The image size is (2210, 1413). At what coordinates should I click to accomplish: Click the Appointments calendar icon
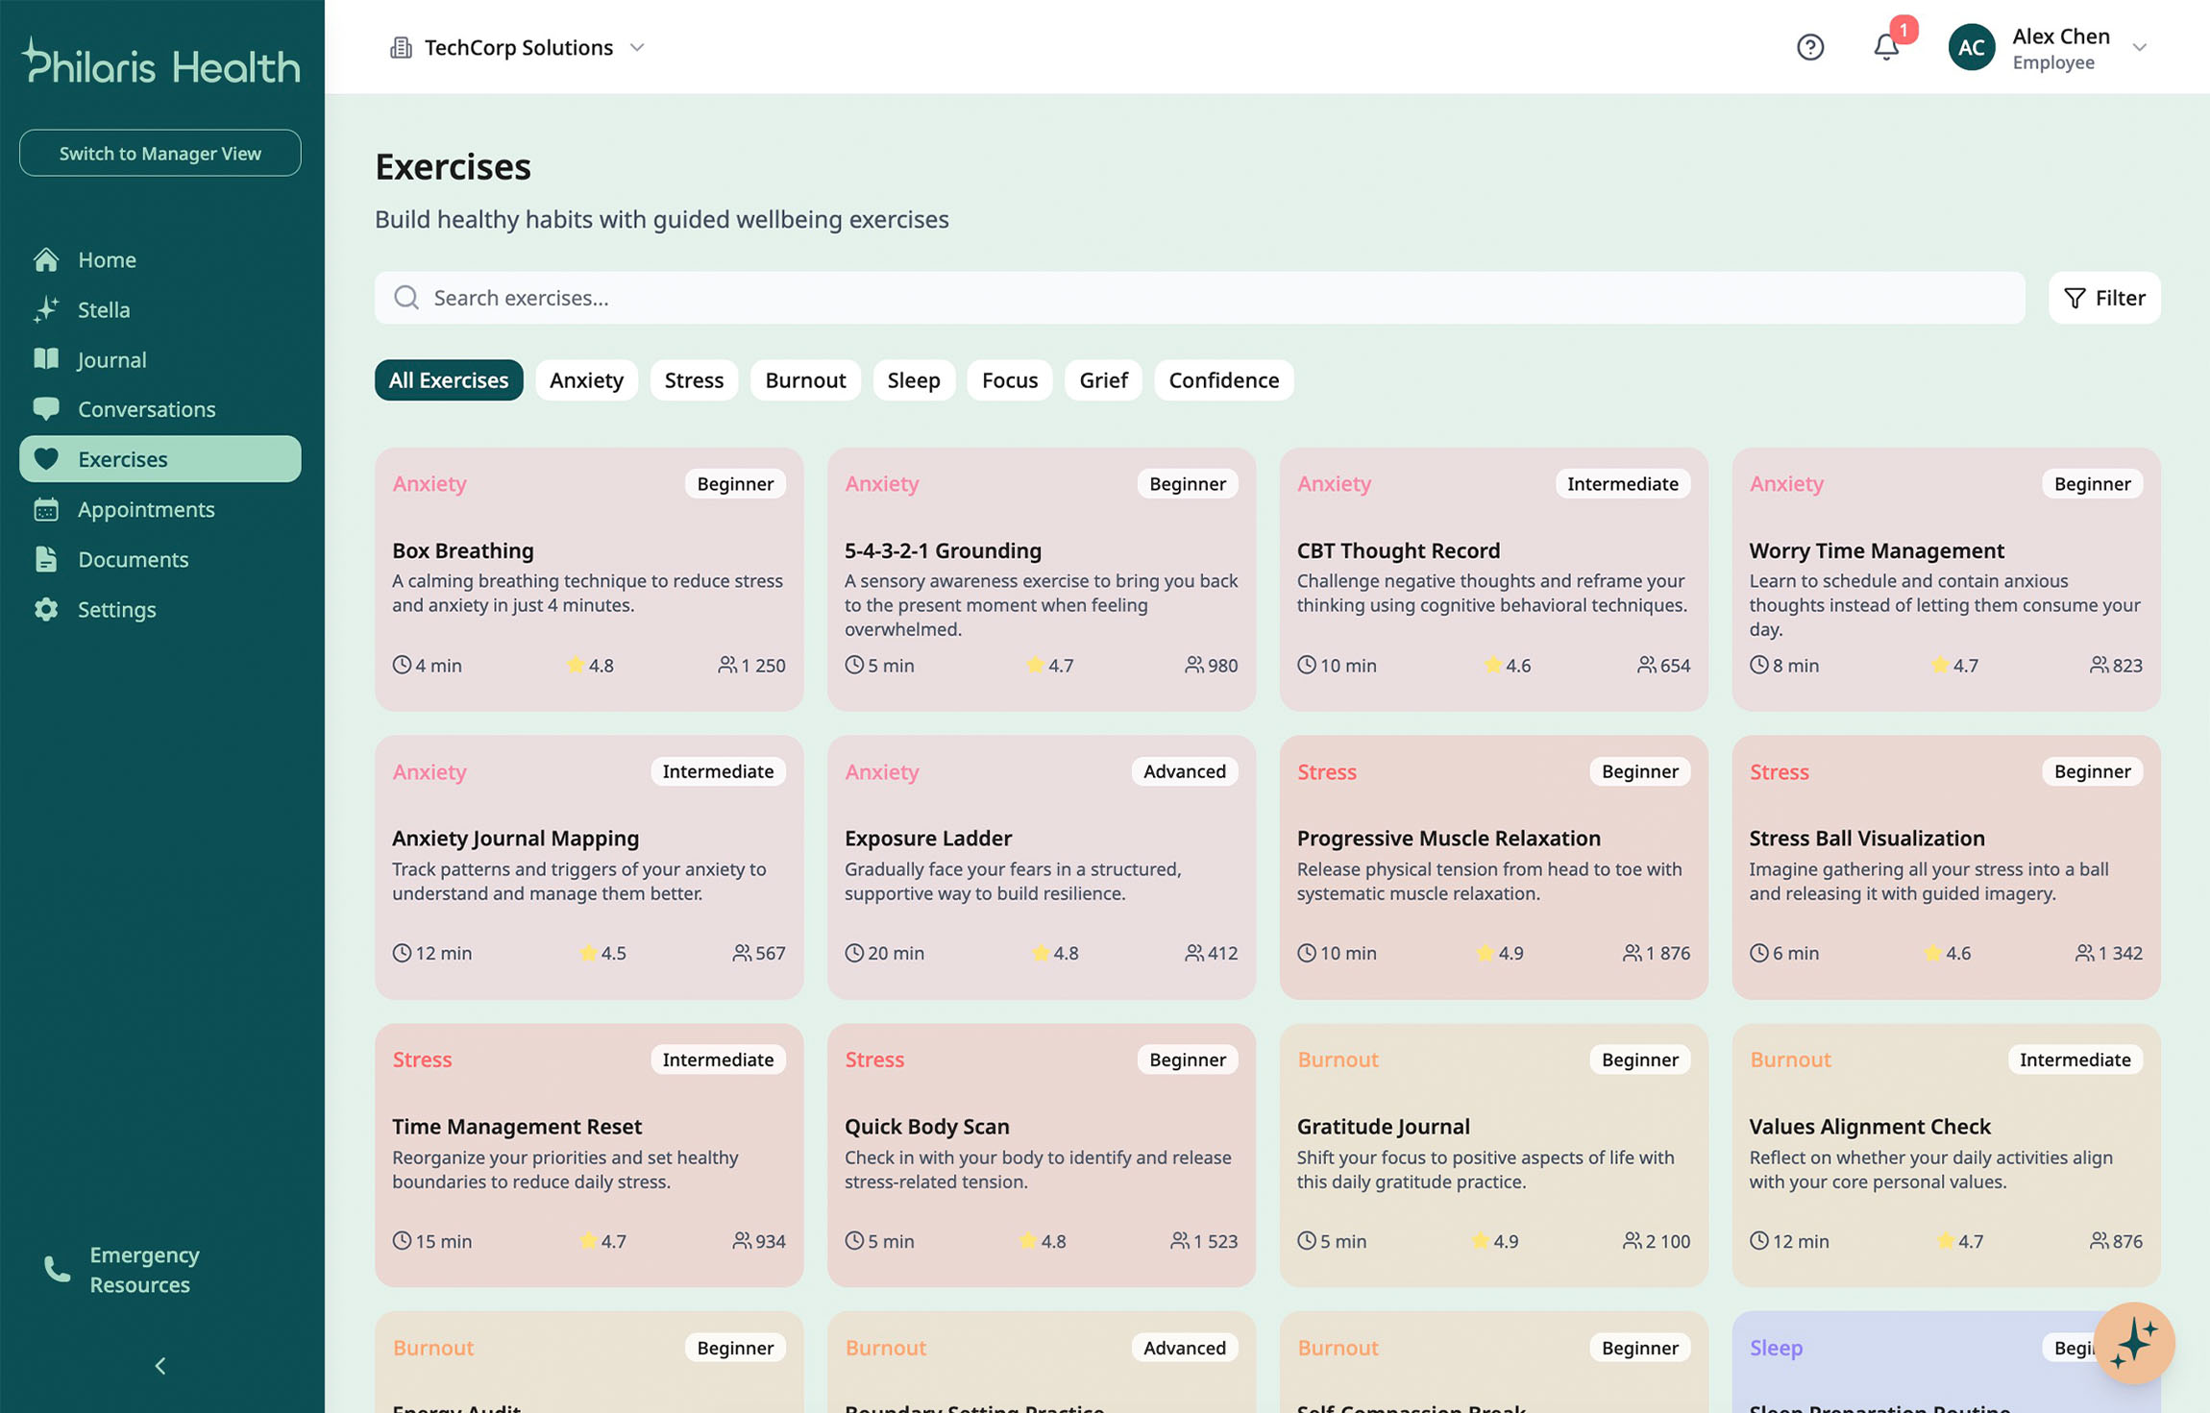click(46, 509)
